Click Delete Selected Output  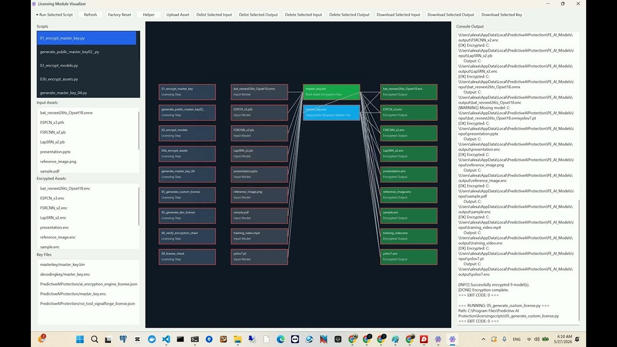tap(349, 14)
